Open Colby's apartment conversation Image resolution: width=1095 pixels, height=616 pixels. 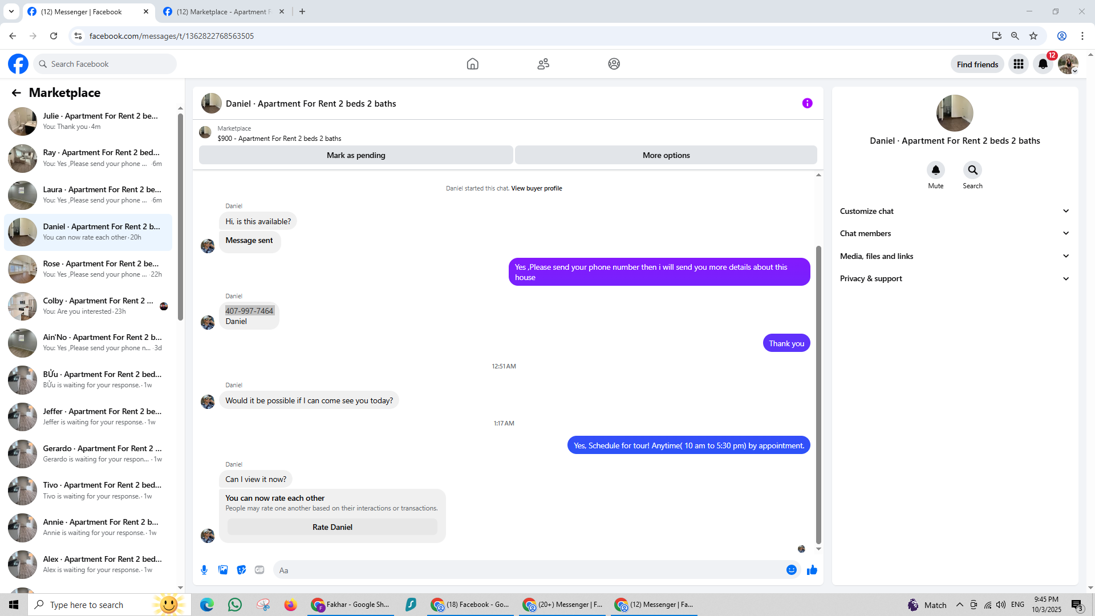click(88, 306)
